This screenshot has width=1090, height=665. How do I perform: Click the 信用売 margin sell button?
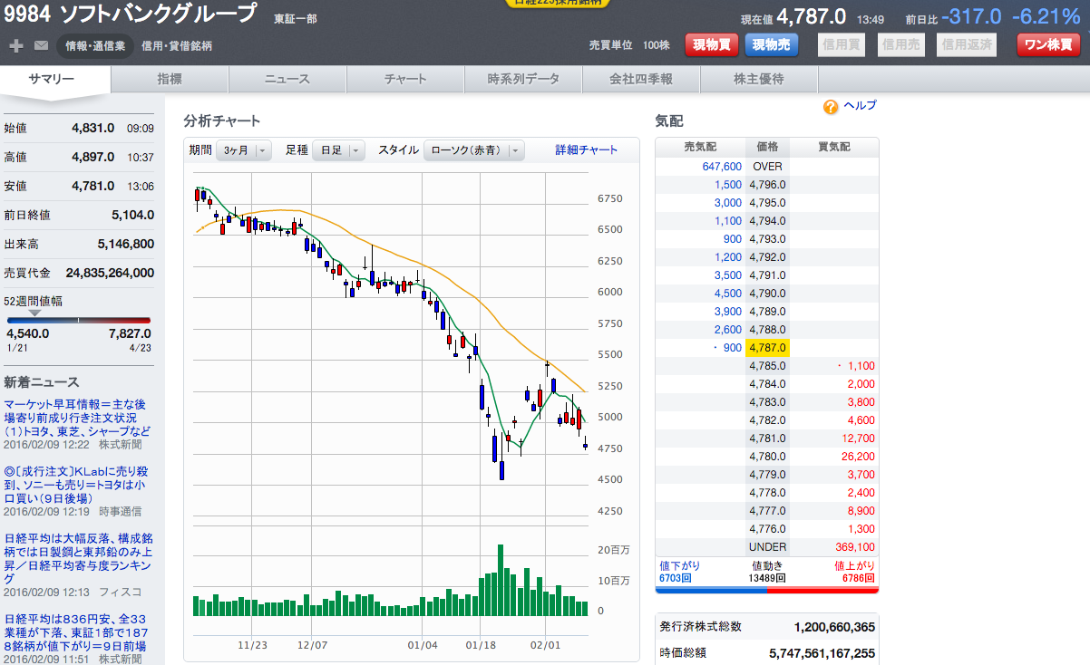[x=901, y=44]
